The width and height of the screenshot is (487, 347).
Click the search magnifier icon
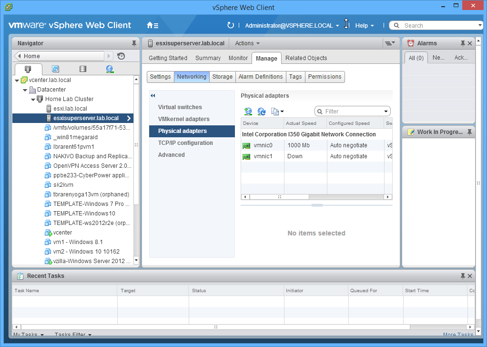tap(396, 25)
